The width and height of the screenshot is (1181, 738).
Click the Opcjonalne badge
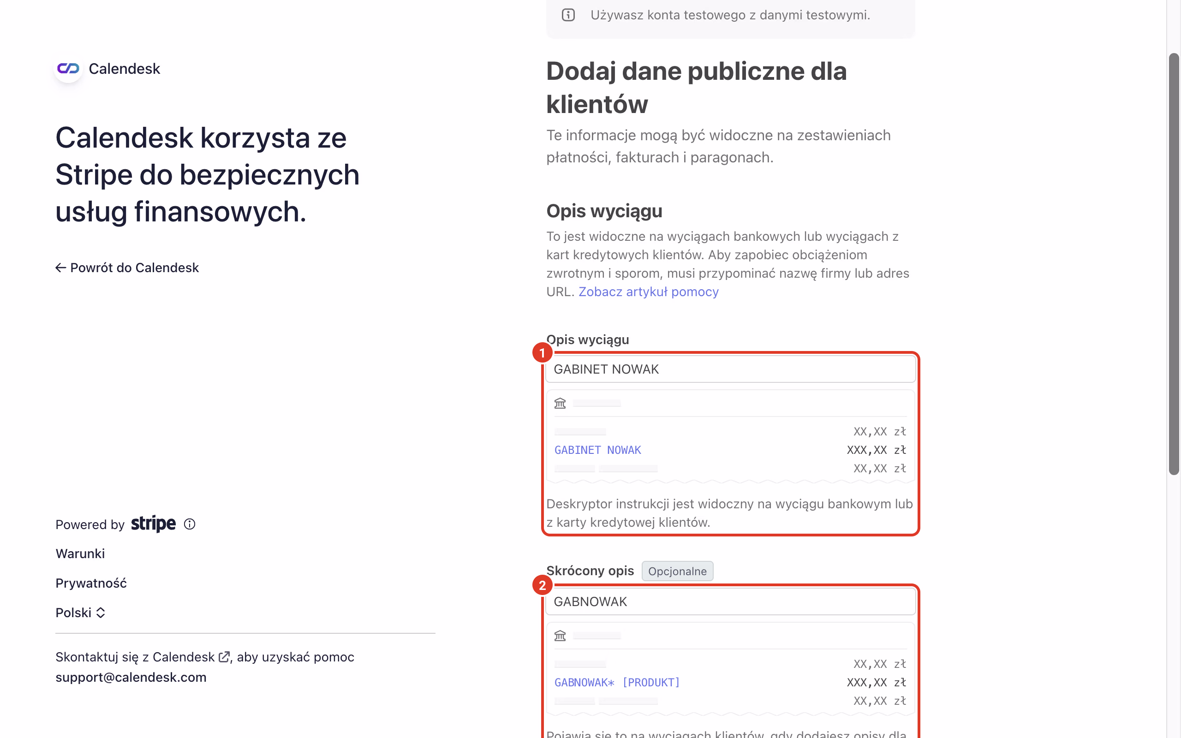click(677, 571)
